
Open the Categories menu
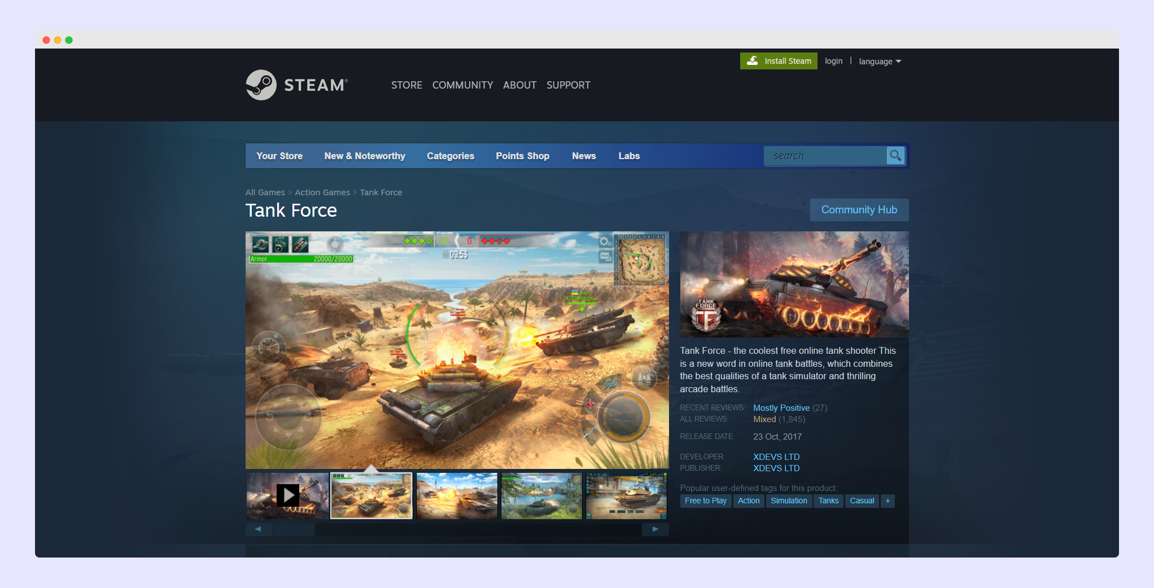click(x=450, y=156)
